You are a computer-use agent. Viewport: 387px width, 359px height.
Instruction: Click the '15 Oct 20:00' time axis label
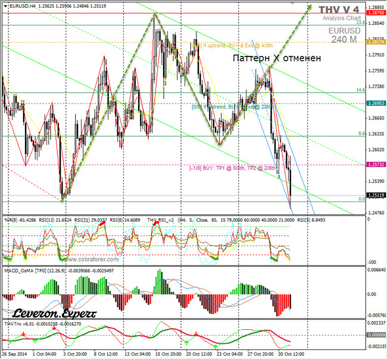(168, 354)
